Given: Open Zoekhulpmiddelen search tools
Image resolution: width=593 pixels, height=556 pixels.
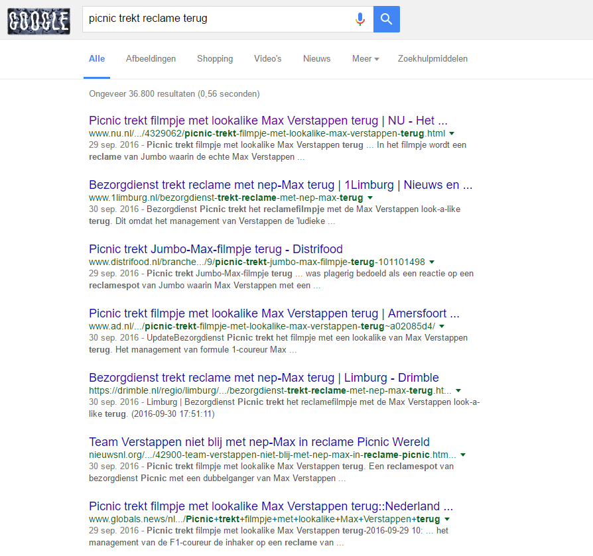Looking at the screenshot, I should 432,59.
